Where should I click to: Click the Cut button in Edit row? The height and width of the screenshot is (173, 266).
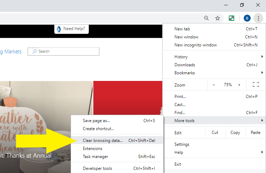click(x=215, y=133)
